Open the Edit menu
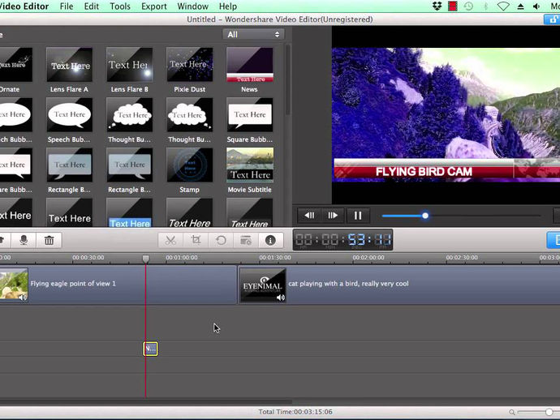 (x=92, y=6)
